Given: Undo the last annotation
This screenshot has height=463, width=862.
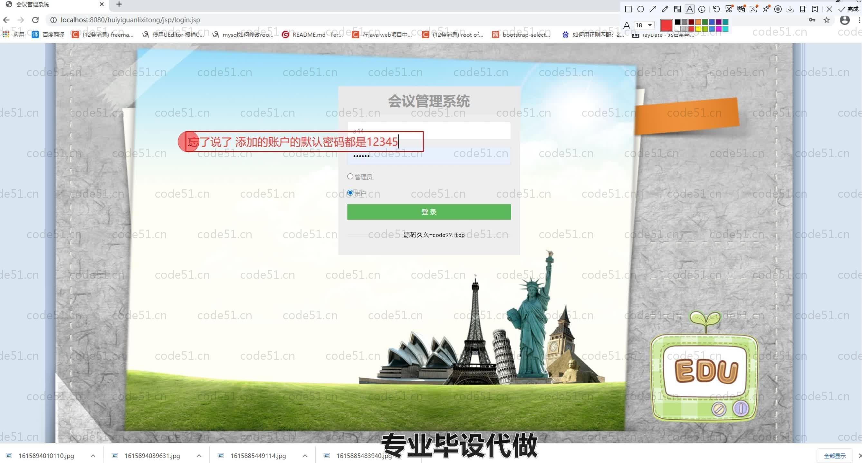Looking at the screenshot, I should click(716, 9).
